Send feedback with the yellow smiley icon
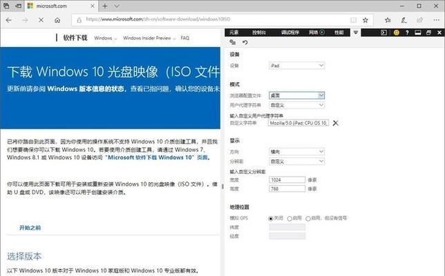 (x=397, y=32)
